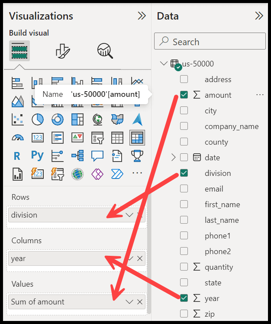This screenshot has height=324, width=271.
Task: Check the state field
Action: click(x=184, y=282)
